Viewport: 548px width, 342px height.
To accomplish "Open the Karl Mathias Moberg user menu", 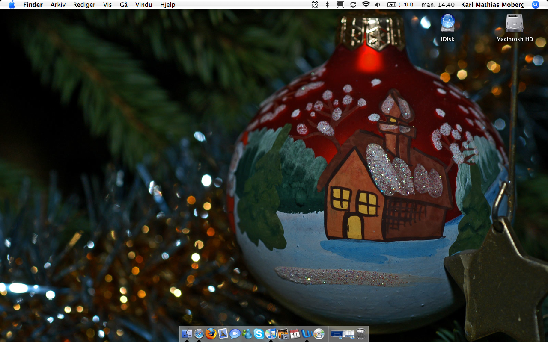I will pyautogui.click(x=493, y=5).
